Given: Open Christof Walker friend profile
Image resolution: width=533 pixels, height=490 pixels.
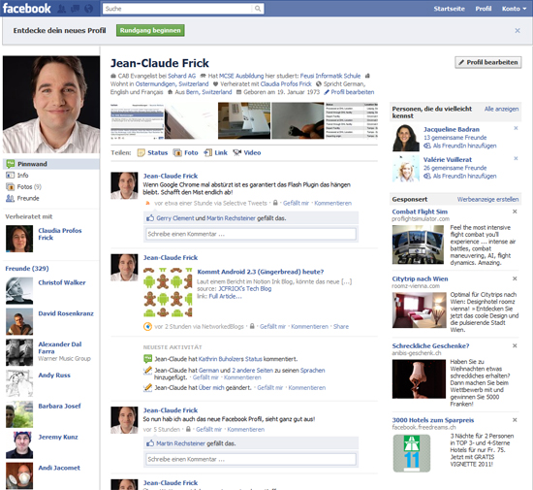Looking at the screenshot, I should coord(62,282).
